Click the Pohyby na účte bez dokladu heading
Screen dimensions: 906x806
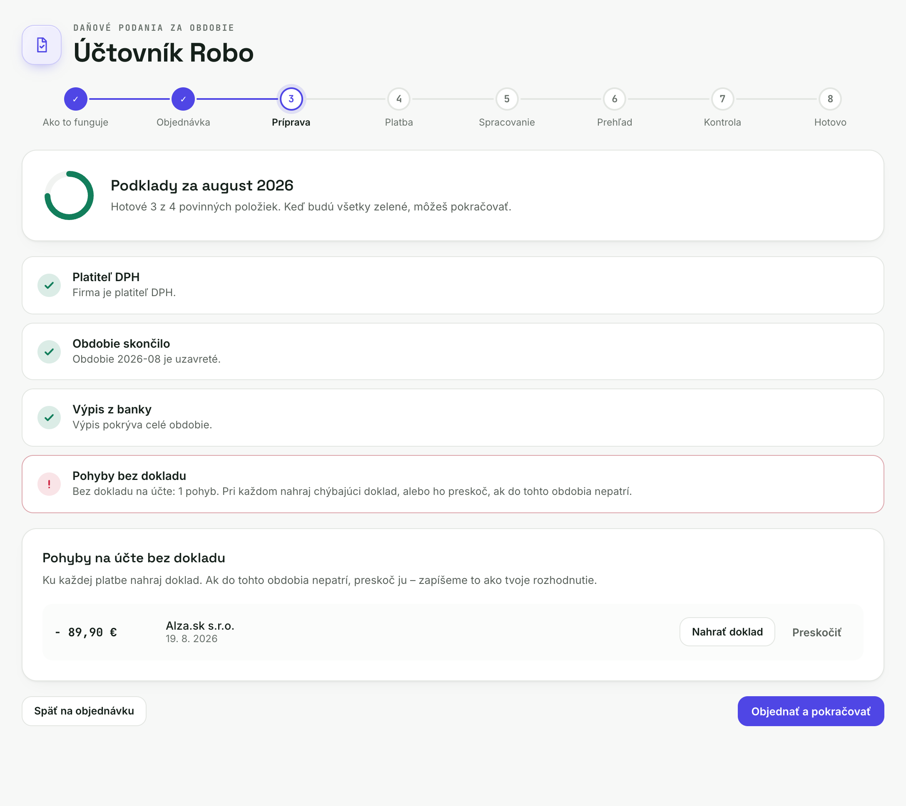133,558
